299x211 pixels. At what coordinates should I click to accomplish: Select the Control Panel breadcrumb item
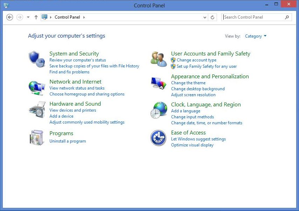[67, 17]
